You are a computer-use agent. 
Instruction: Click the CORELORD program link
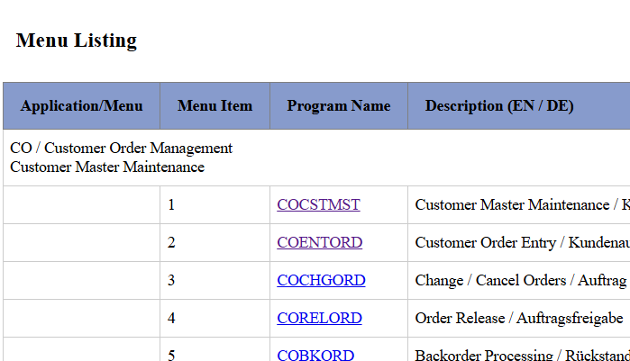[x=319, y=319]
